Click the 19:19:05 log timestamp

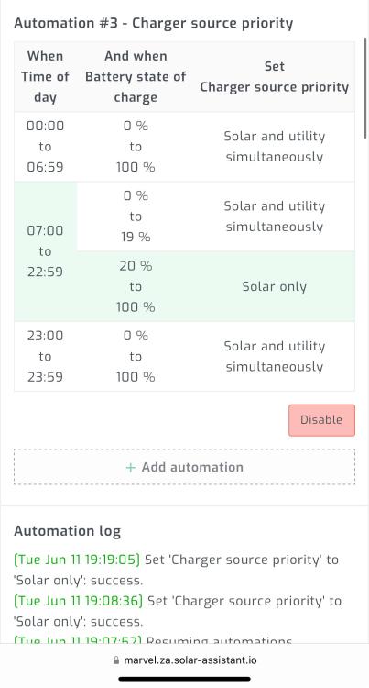[x=77, y=560]
